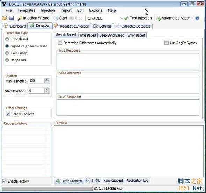206x193 pixels.
Task: Click inside the True Response box
Action: point(128,61)
